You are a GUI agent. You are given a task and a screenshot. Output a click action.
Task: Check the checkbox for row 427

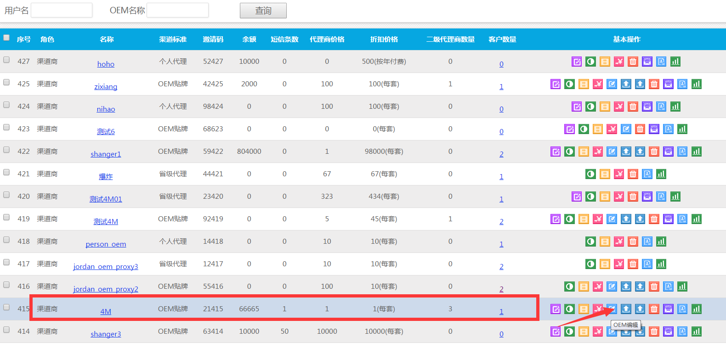point(6,60)
